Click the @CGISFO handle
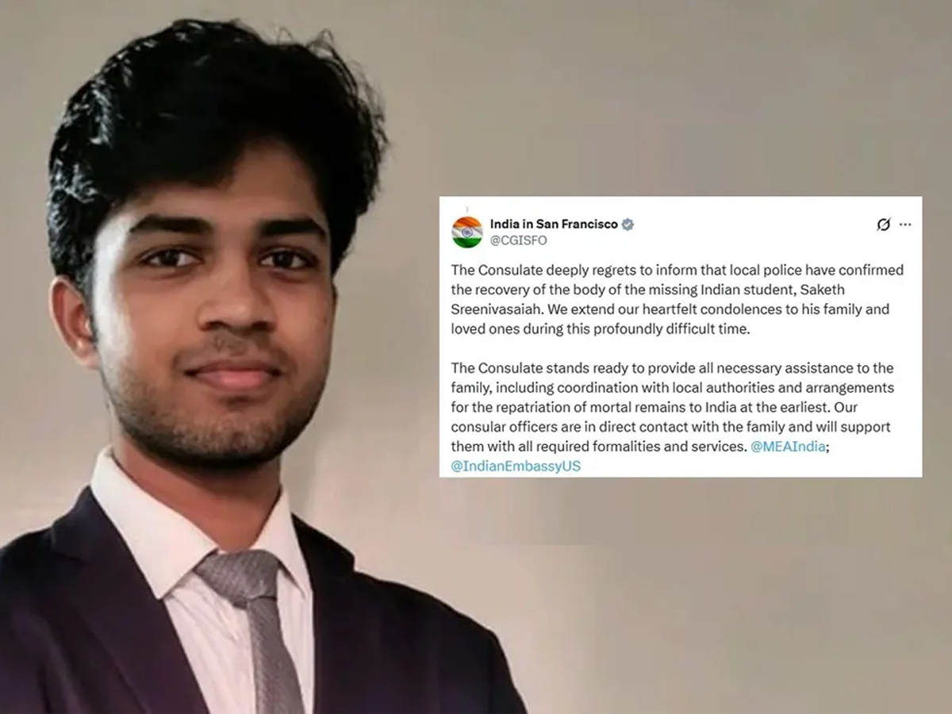Image resolution: width=952 pixels, height=714 pixels. click(518, 240)
